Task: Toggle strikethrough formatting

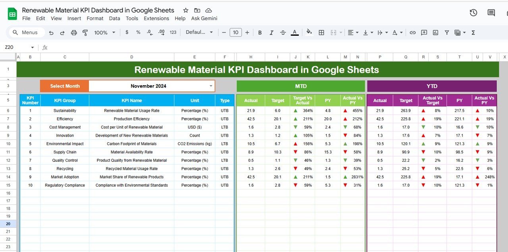Action: (x=283, y=32)
